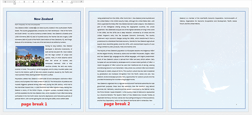Screen dimensions: 252x115
Task: Click the ruler at the 3 inch mark
Action: tap(43, 2)
